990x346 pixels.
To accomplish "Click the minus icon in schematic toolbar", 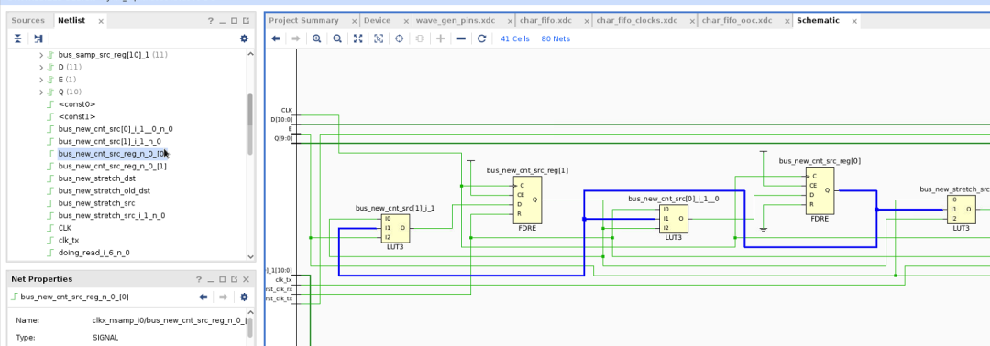I will coord(461,38).
